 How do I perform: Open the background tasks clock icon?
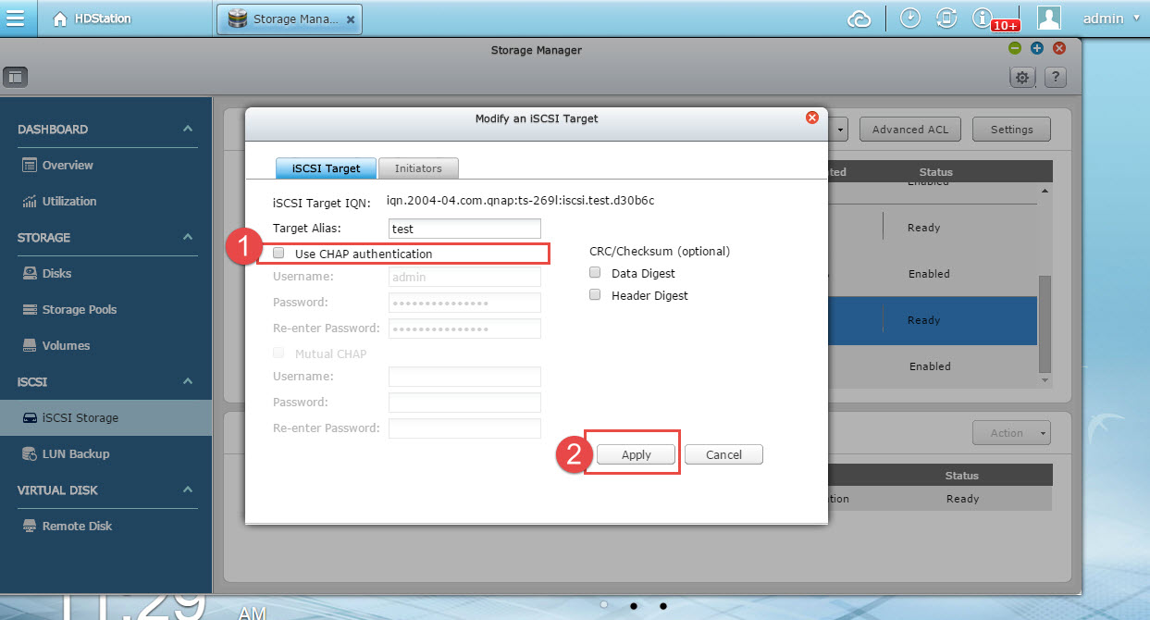click(x=910, y=18)
